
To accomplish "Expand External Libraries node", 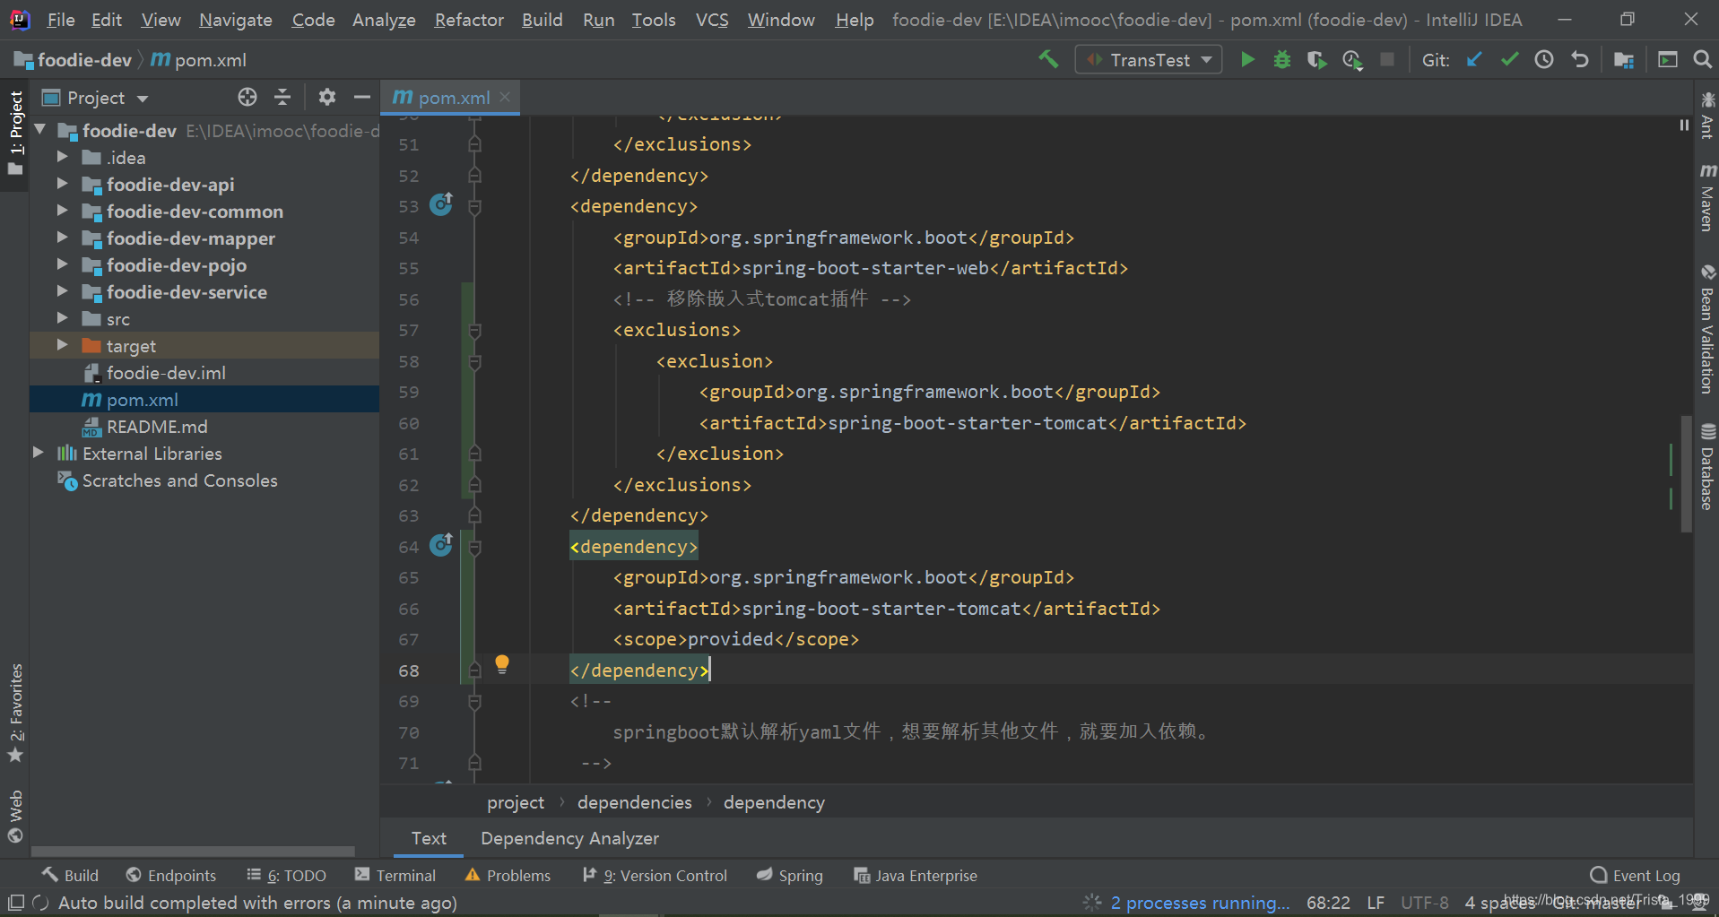I will tap(38, 453).
